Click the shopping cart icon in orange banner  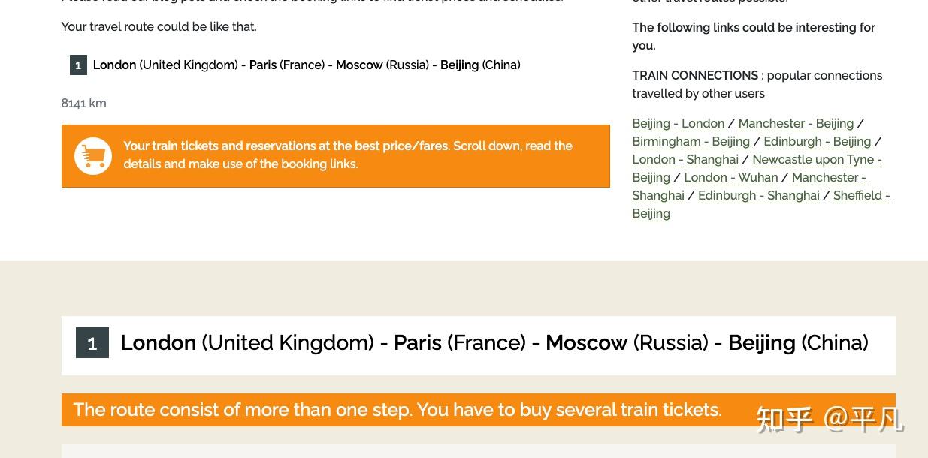coord(93,156)
